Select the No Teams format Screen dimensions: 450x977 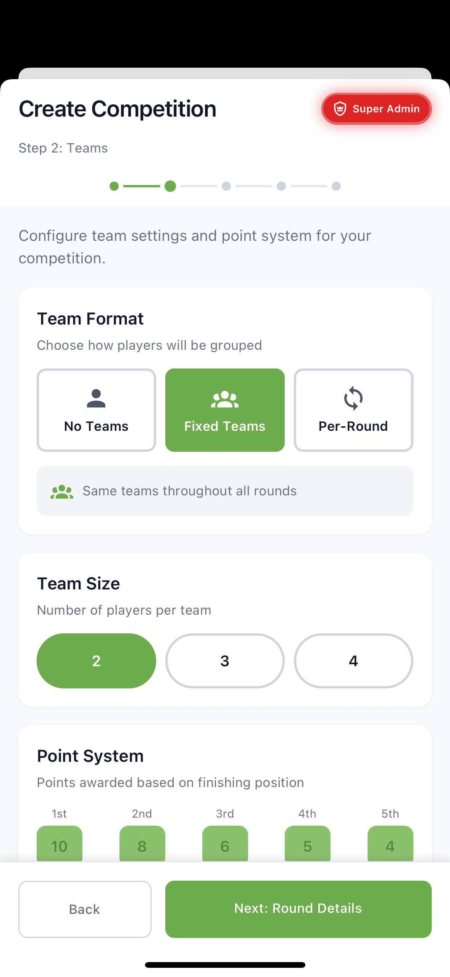click(x=96, y=410)
